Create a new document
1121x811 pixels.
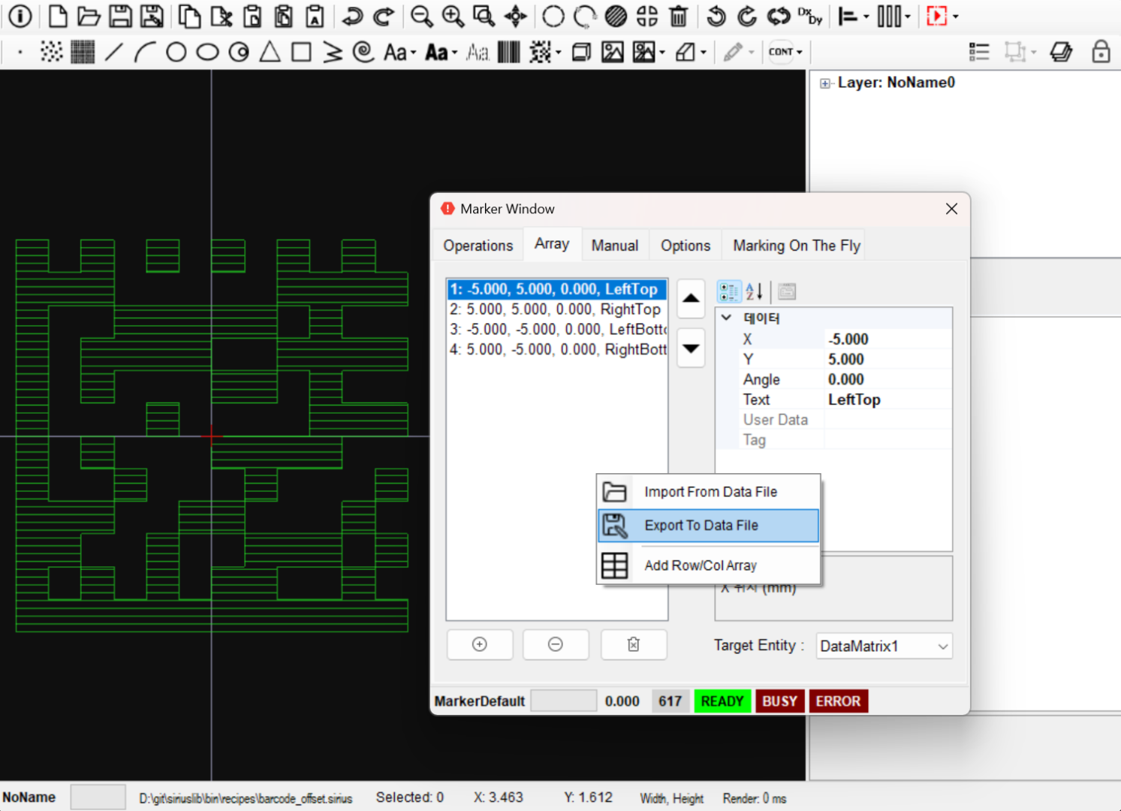(x=58, y=16)
